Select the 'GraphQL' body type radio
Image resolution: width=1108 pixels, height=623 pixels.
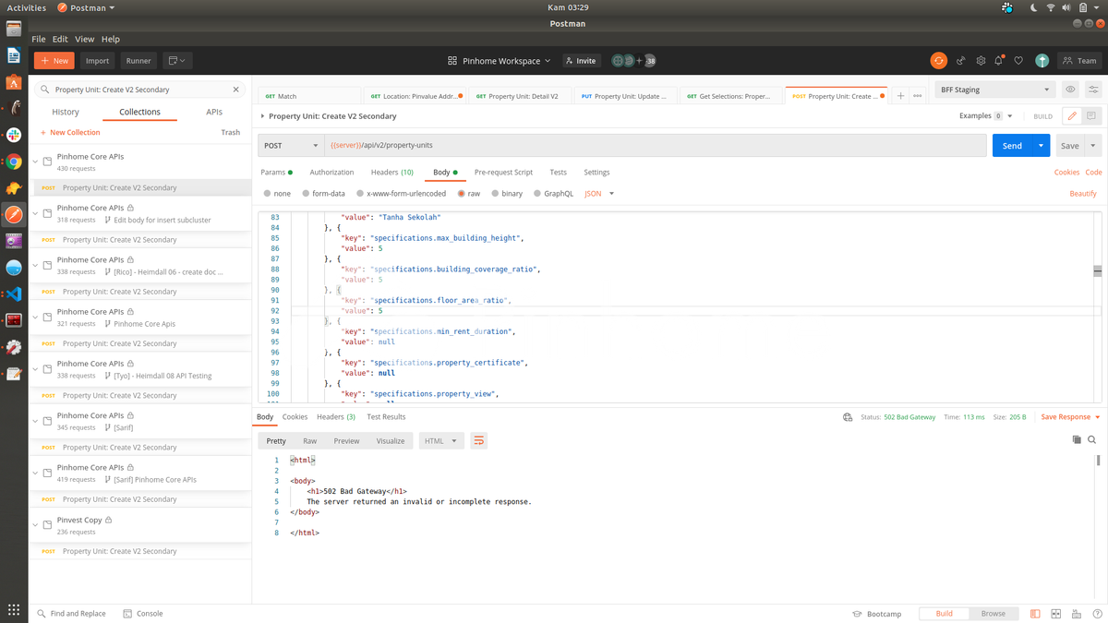click(x=537, y=194)
